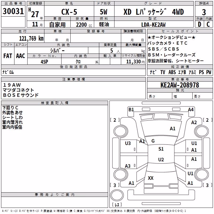Click the air conditioner value AAC
This screenshot has width=214, height=214.
click(x=21, y=56)
